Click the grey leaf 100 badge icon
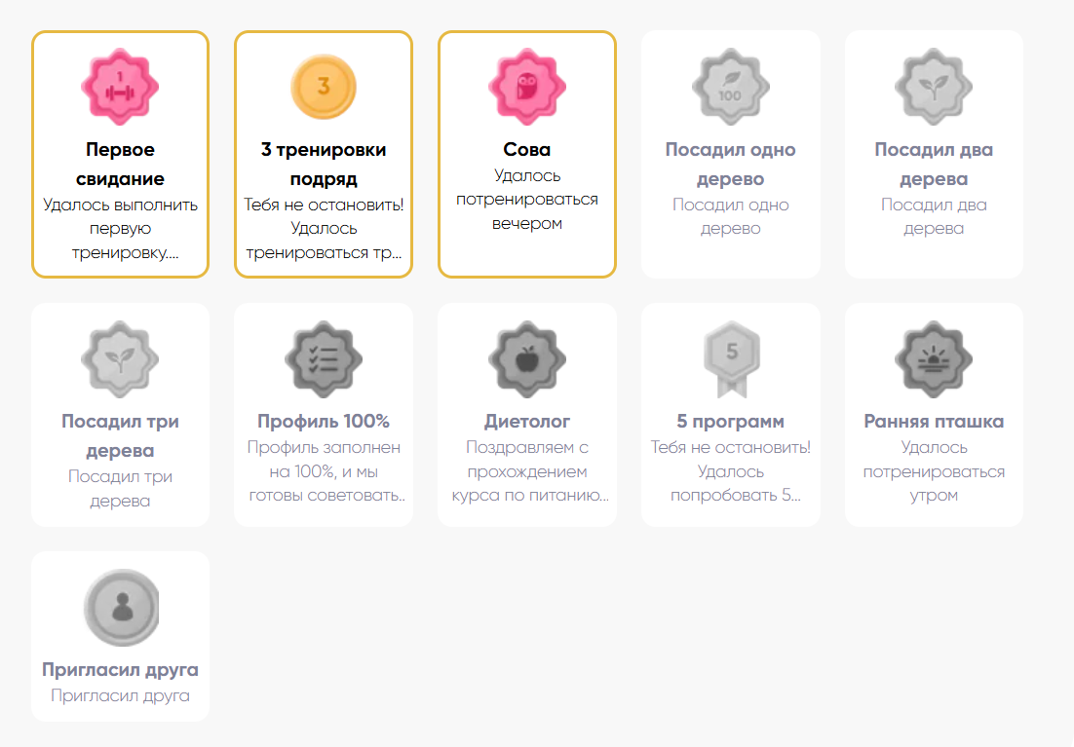The width and height of the screenshot is (1074, 747). coord(730,87)
